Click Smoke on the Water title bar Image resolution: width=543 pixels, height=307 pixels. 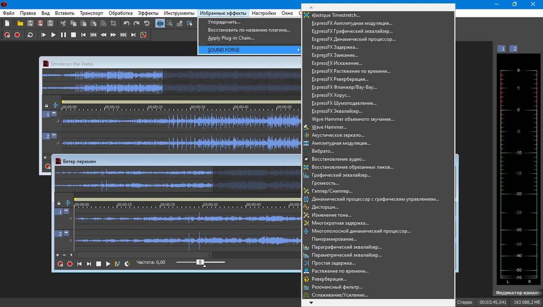pos(171,63)
